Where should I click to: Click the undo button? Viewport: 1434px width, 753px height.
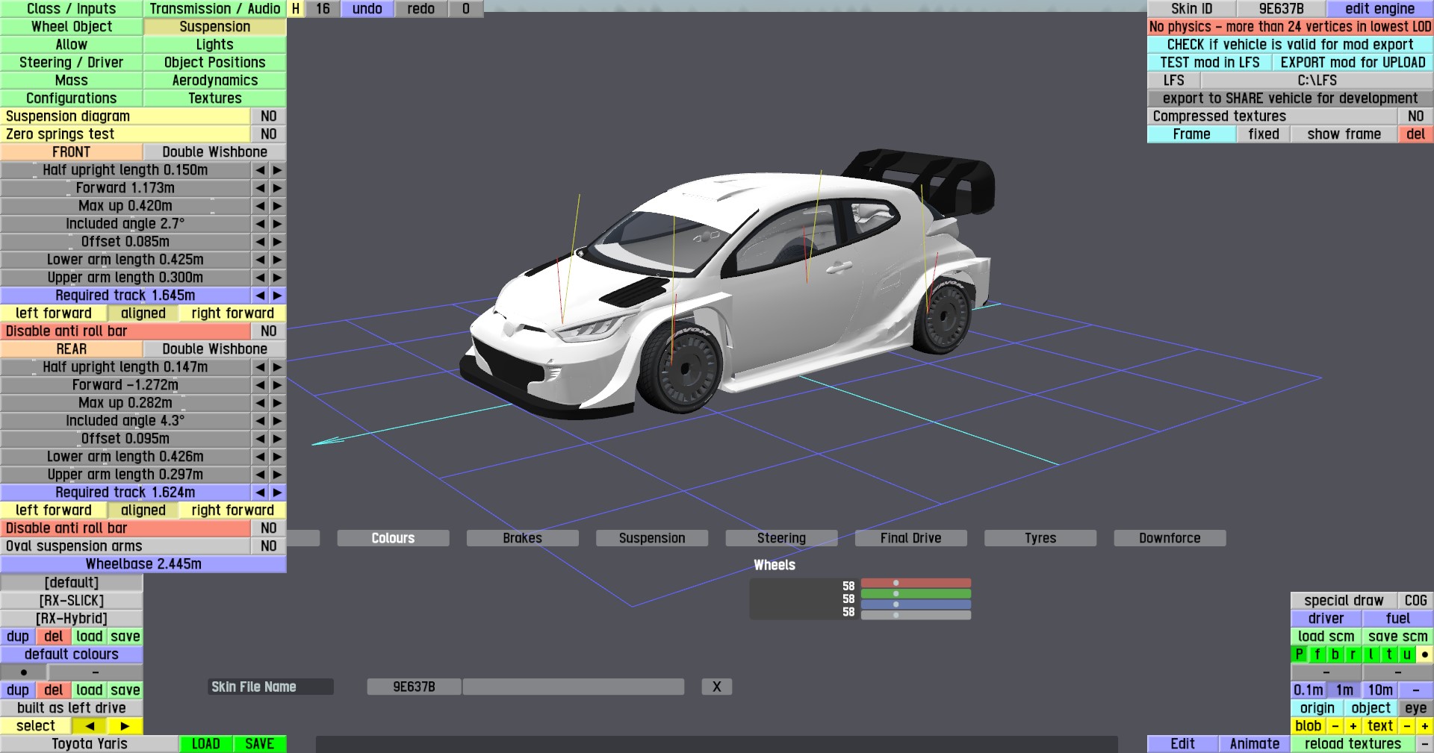(367, 9)
